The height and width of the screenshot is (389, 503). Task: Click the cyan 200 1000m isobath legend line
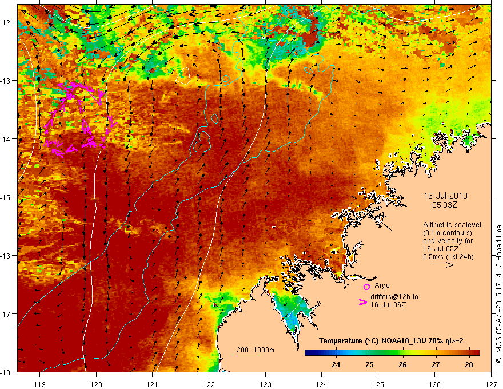coord(248,356)
